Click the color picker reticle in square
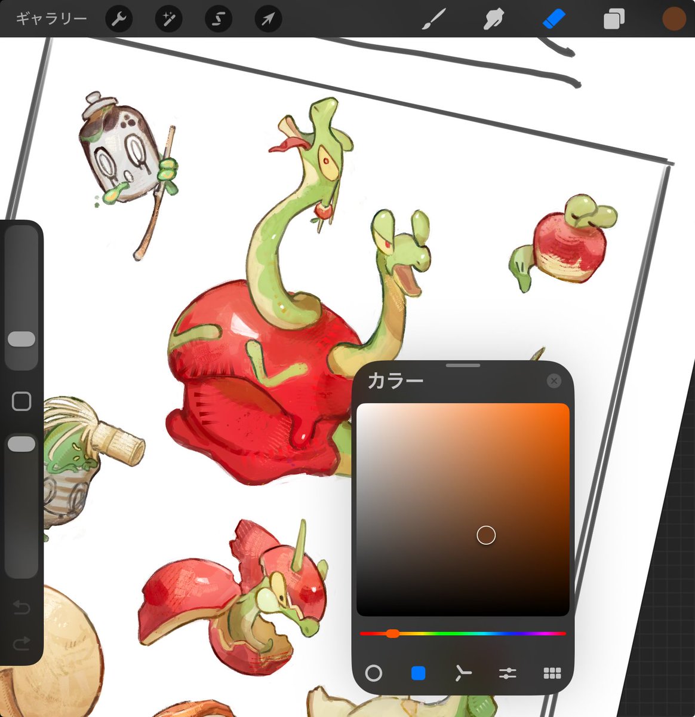 [x=487, y=535]
